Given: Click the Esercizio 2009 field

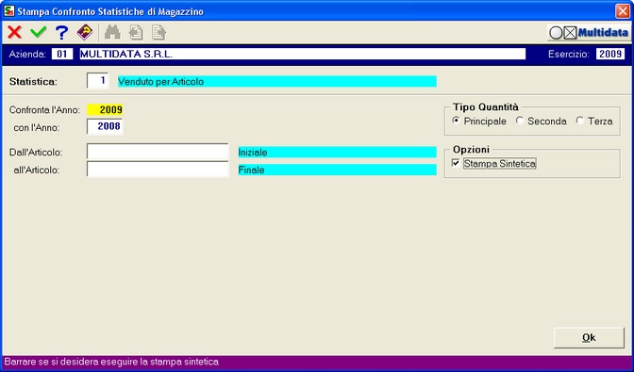Looking at the screenshot, I should point(610,54).
